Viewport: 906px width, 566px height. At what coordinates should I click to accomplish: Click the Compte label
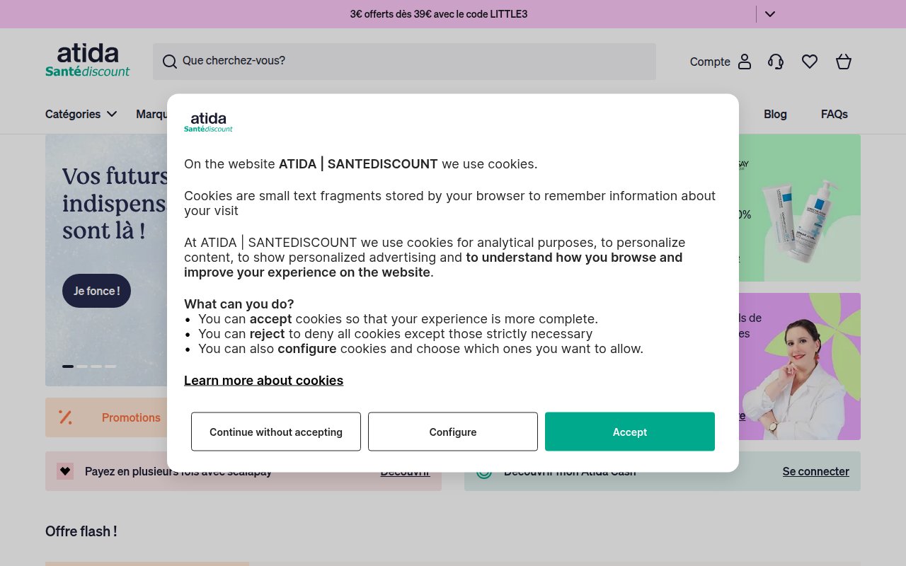pyautogui.click(x=710, y=62)
